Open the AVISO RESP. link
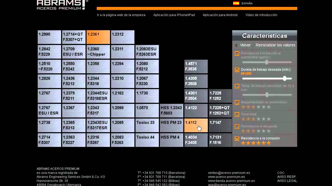The image size is (332, 186). pos(287,177)
